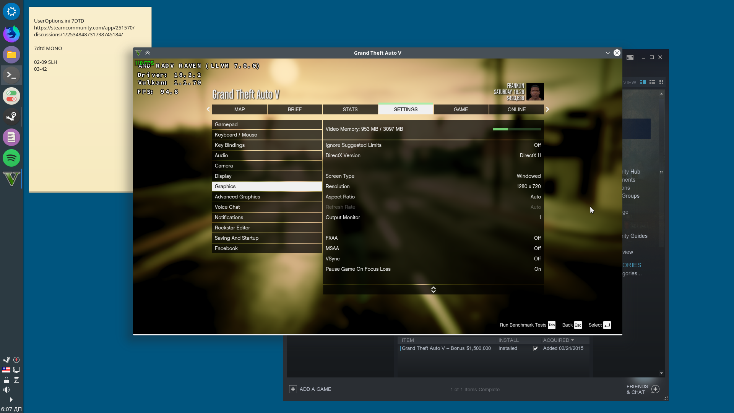Launch Steam from the dock

point(11,117)
